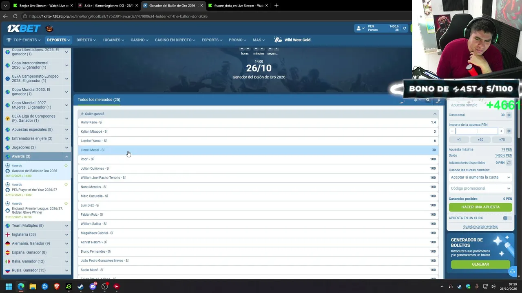Refresh the Advancebets disponibles value

509,163
